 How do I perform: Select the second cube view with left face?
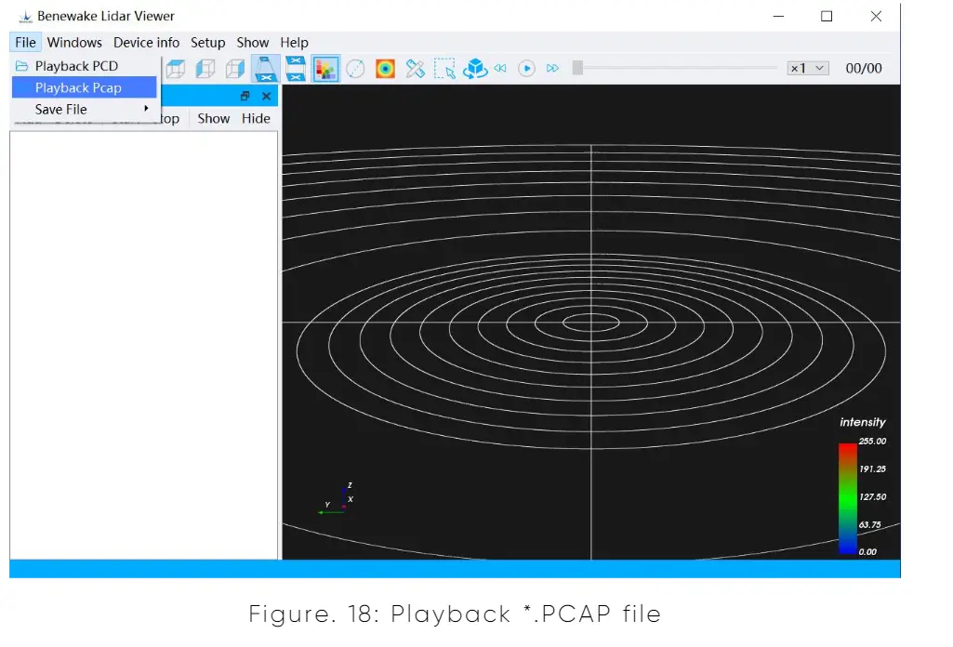click(x=205, y=69)
